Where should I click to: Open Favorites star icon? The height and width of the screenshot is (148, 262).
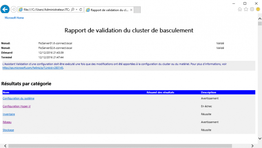(x=246, y=9)
